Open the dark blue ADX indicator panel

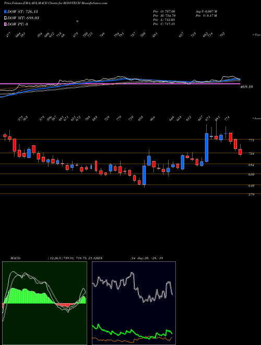click(134, 303)
